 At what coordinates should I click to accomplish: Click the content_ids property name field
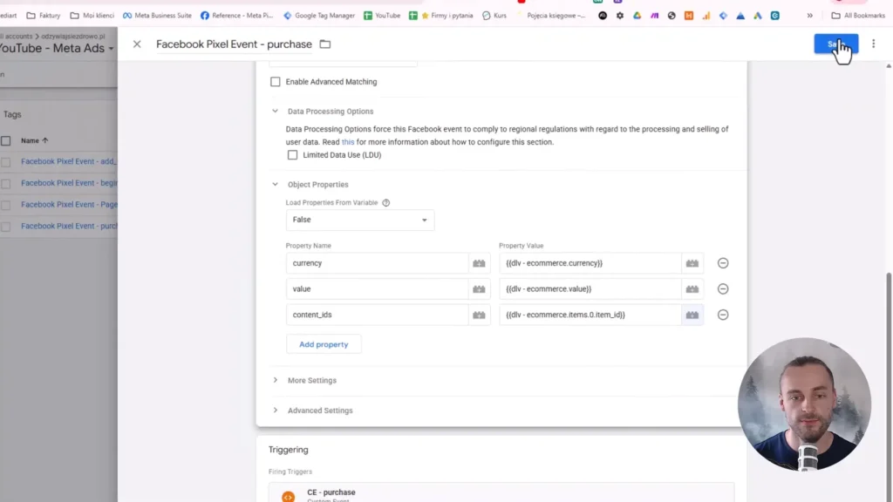pos(377,315)
